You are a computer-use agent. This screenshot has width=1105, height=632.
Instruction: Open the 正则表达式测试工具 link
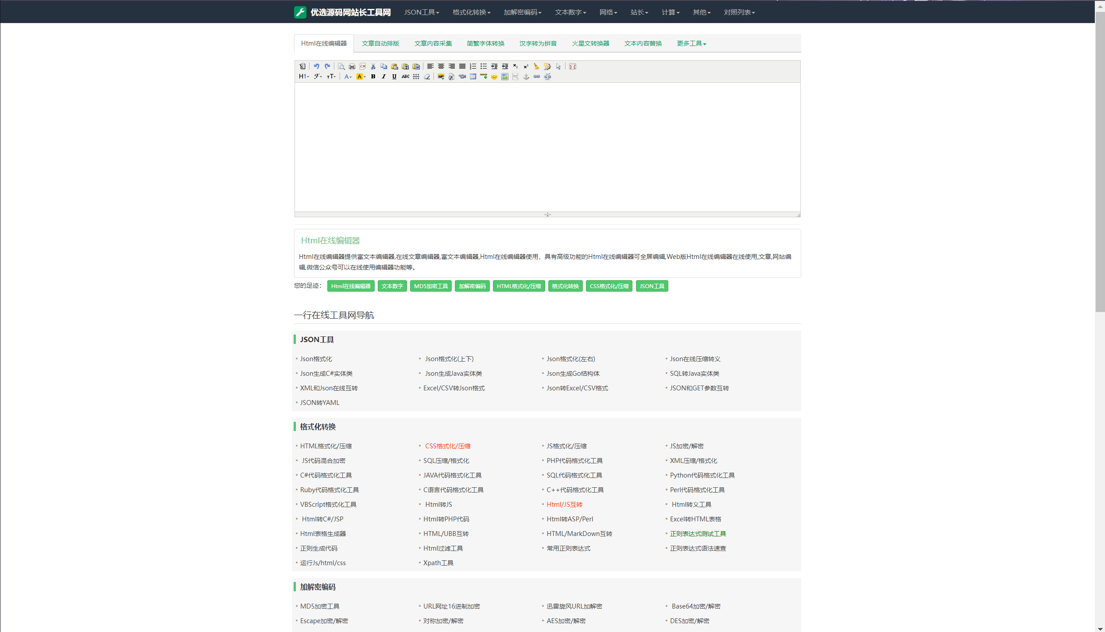(698, 534)
